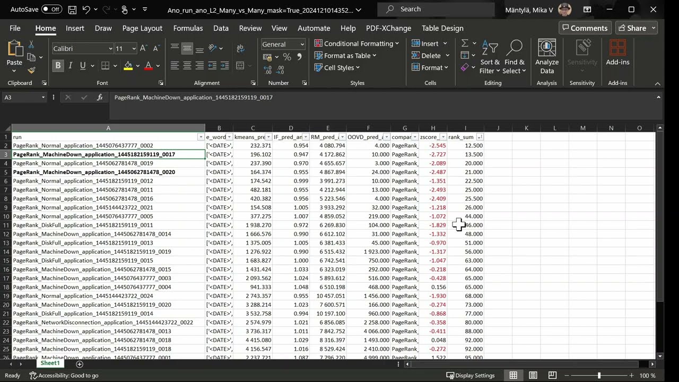Image resolution: width=679 pixels, height=382 pixels.
Task: Increase font size with large A icon
Action: click(x=144, y=48)
